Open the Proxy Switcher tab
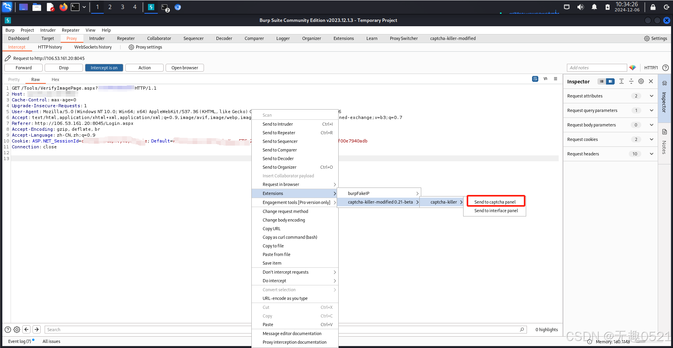673x348 pixels. 404,38
